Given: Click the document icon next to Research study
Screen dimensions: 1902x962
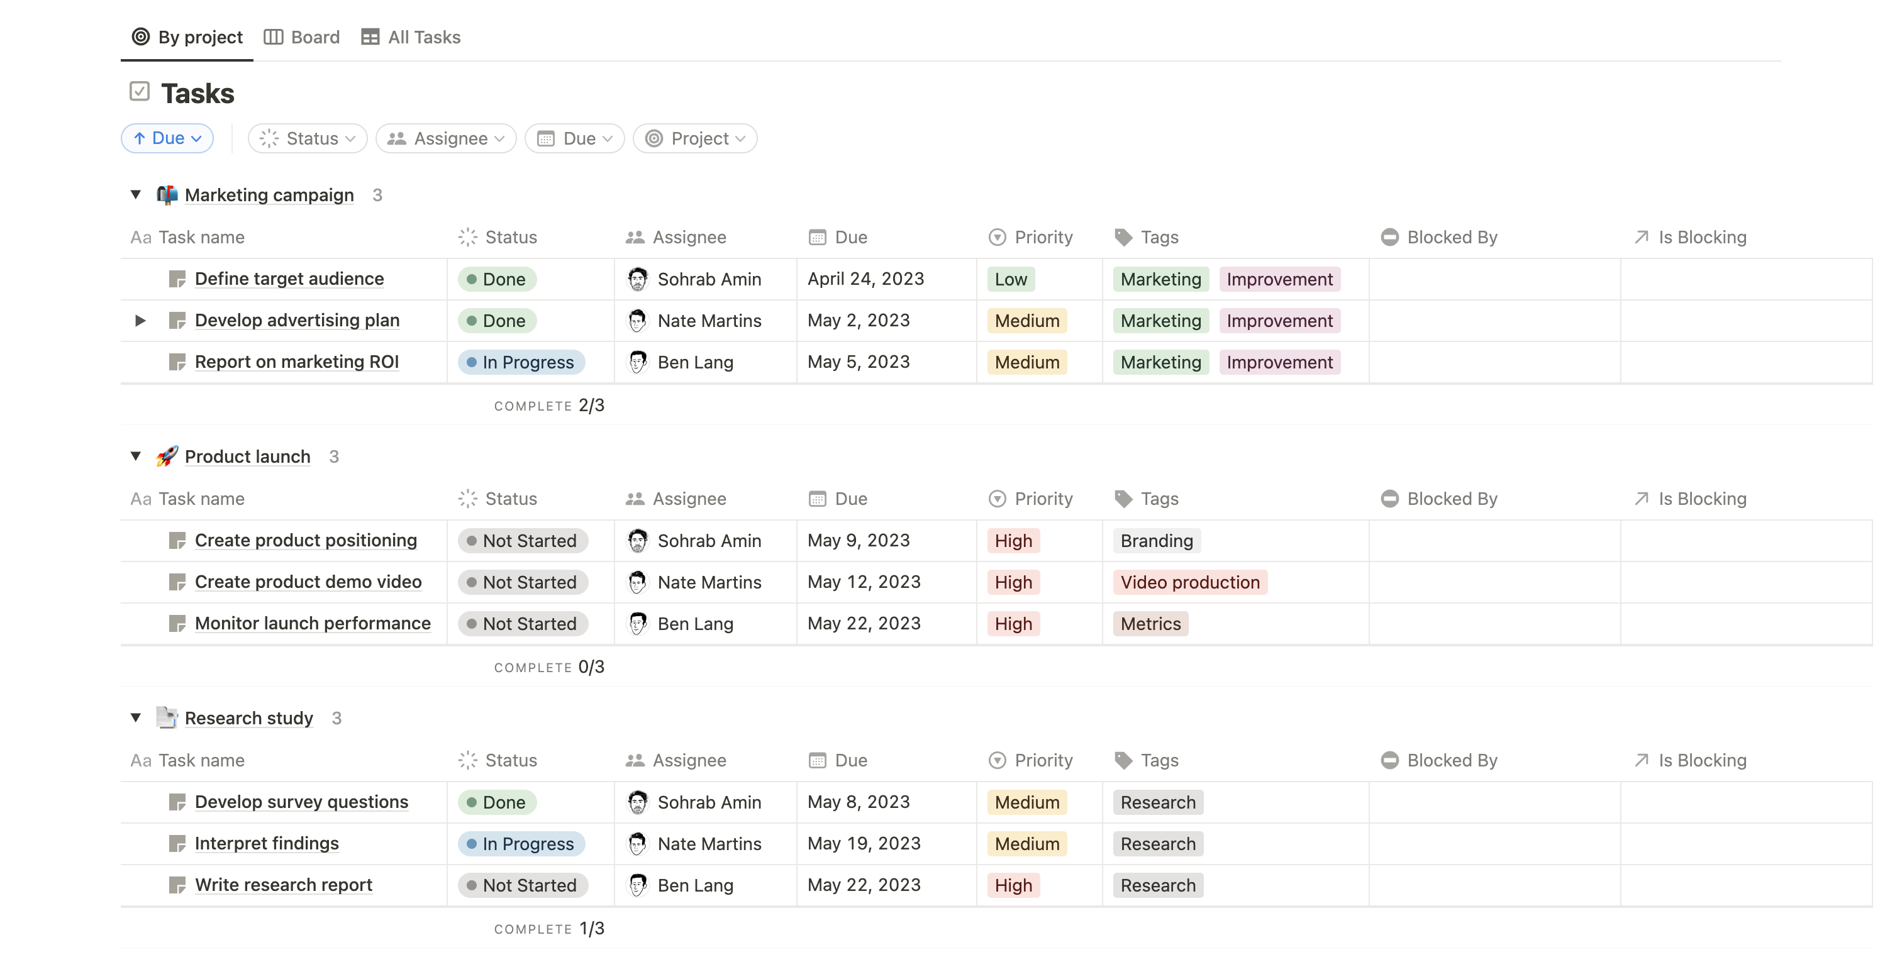Looking at the screenshot, I should click(x=167, y=717).
